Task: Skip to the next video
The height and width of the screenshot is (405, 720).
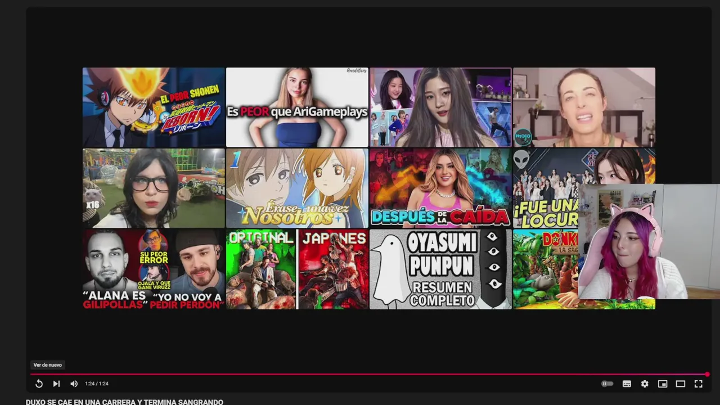Action: (56, 384)
